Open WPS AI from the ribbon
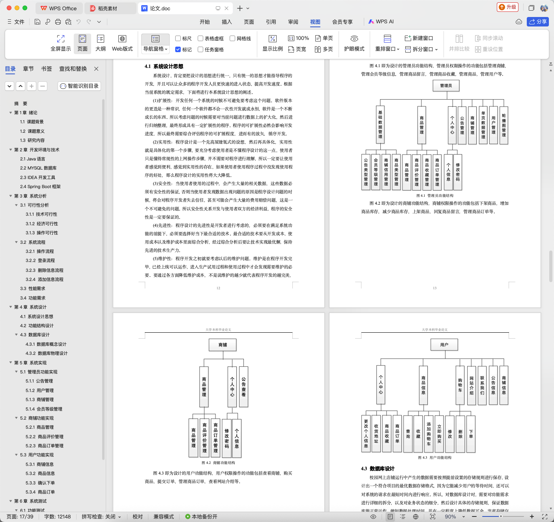 (x=381, y=22)
